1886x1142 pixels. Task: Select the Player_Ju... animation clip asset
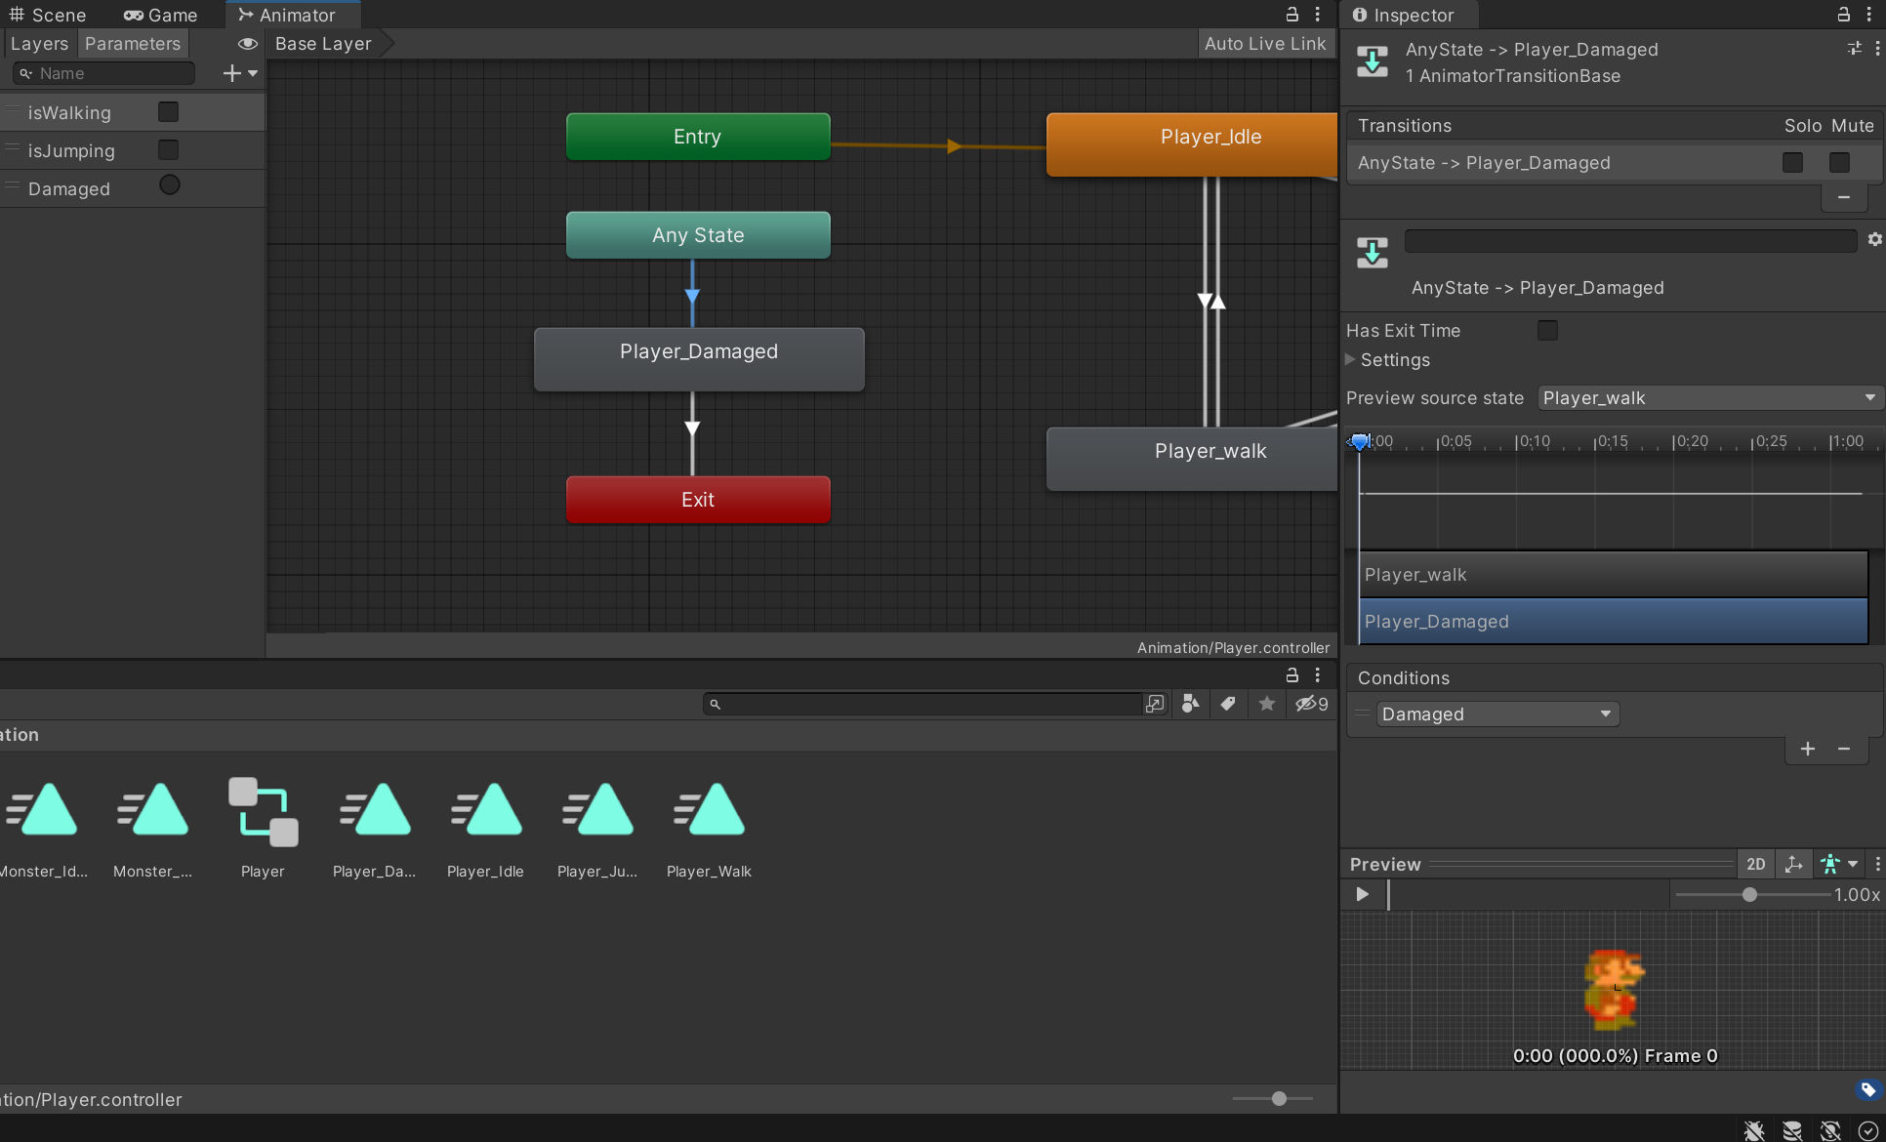point(597,828)
